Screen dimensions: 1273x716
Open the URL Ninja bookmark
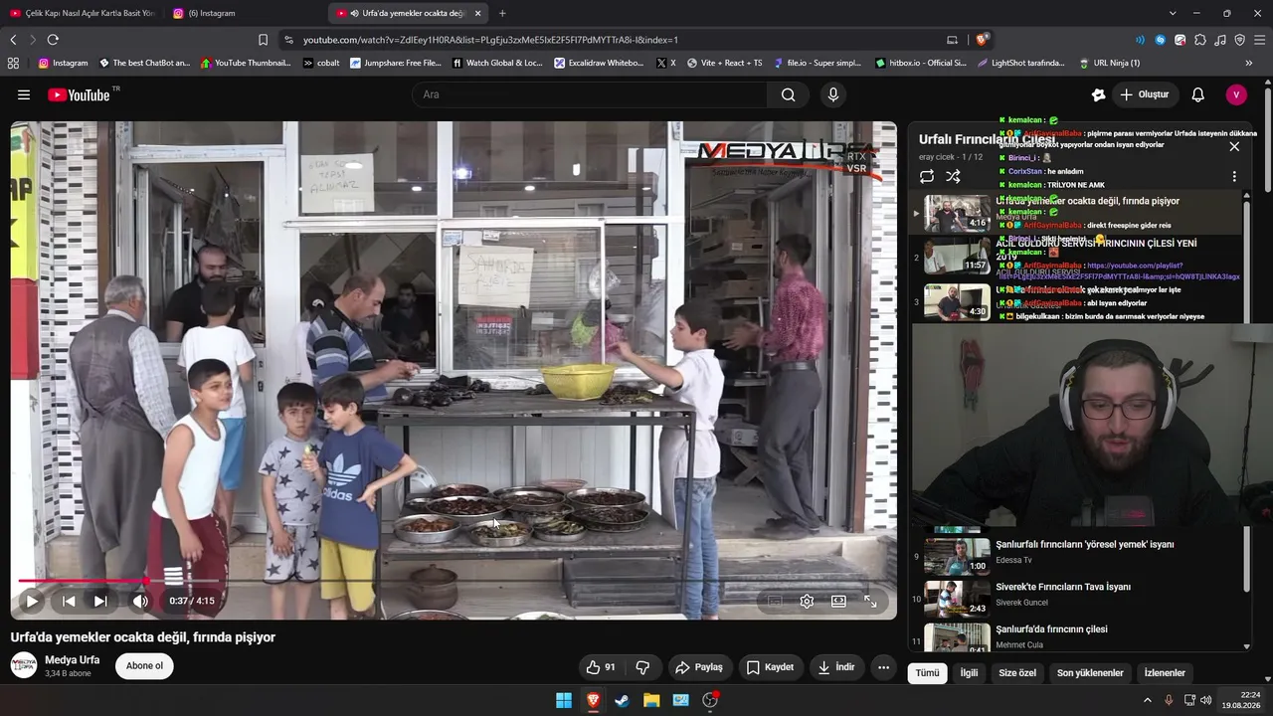pos(1109,63)
